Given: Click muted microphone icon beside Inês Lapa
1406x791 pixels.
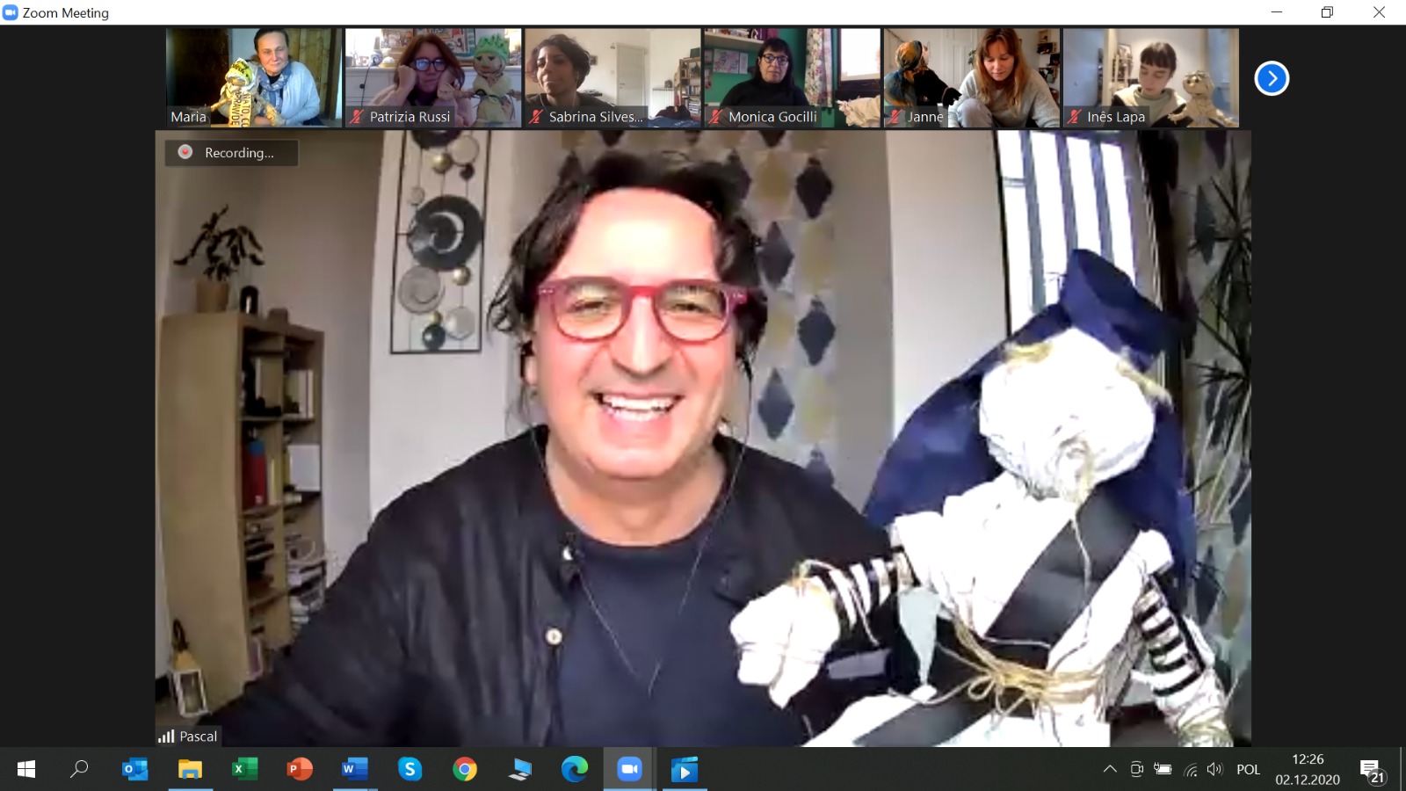Looking at the screenshot, I should [x=1074, y=116].
